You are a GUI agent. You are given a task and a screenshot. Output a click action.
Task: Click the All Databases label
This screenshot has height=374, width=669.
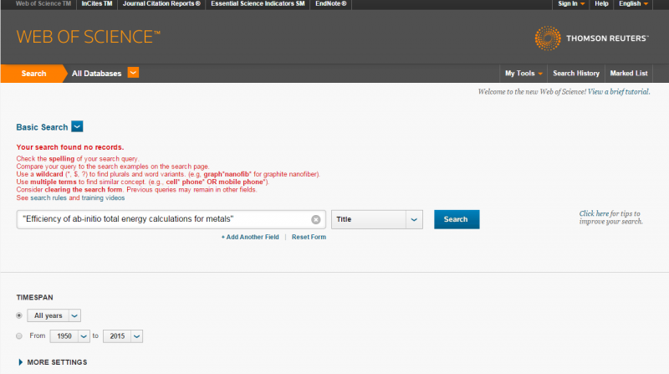pyautogui.click(x=96, y=74)
